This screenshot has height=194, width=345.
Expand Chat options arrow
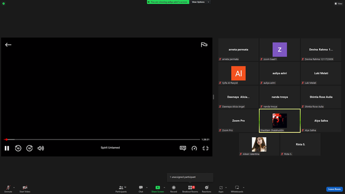click(147, 188)
